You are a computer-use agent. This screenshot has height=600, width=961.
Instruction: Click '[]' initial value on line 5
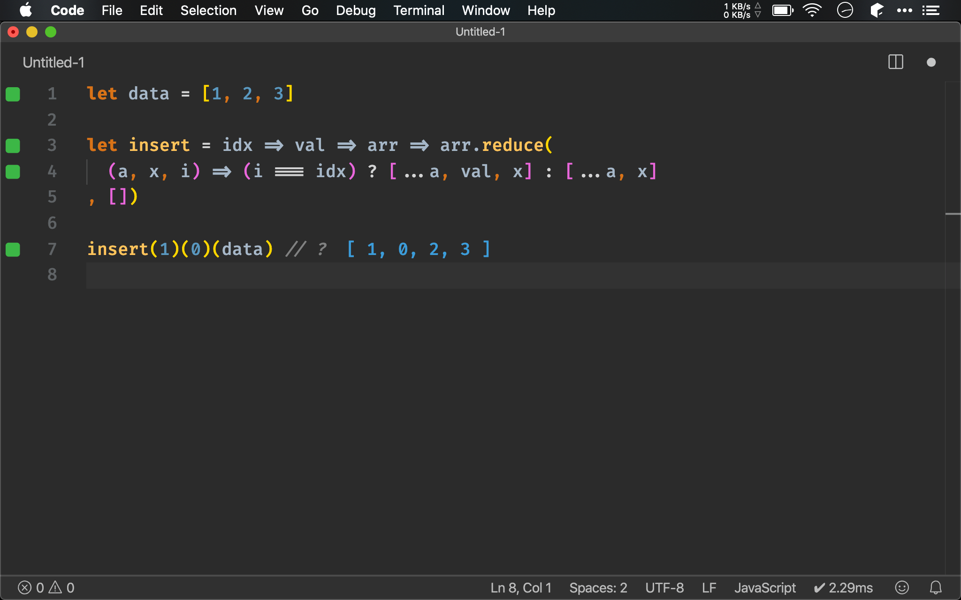tap(117, 196)
